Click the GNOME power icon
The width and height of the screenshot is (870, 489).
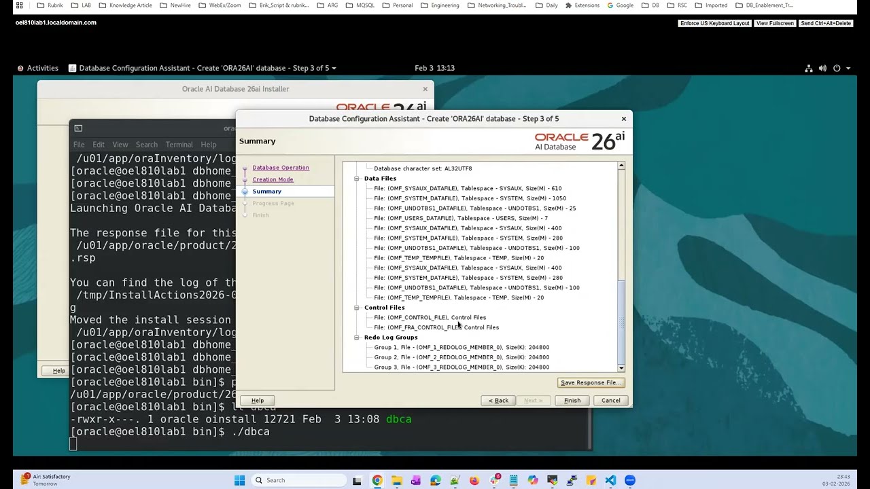click(x=837, y=68)
